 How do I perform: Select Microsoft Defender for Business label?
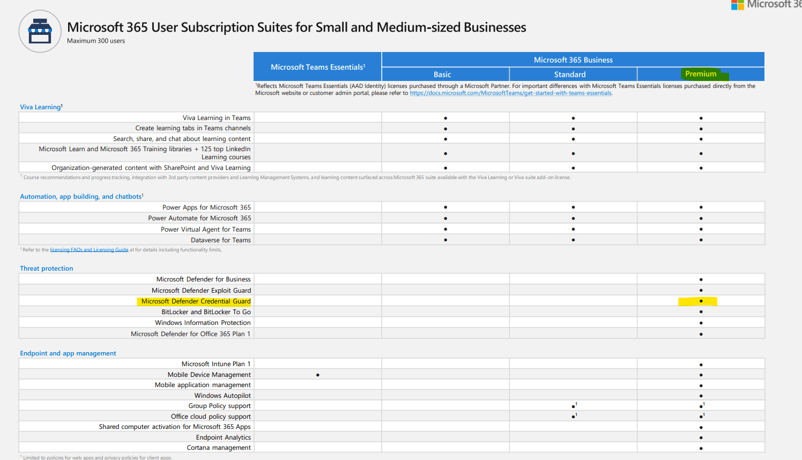pyautogui.click(x=203, y=279)
